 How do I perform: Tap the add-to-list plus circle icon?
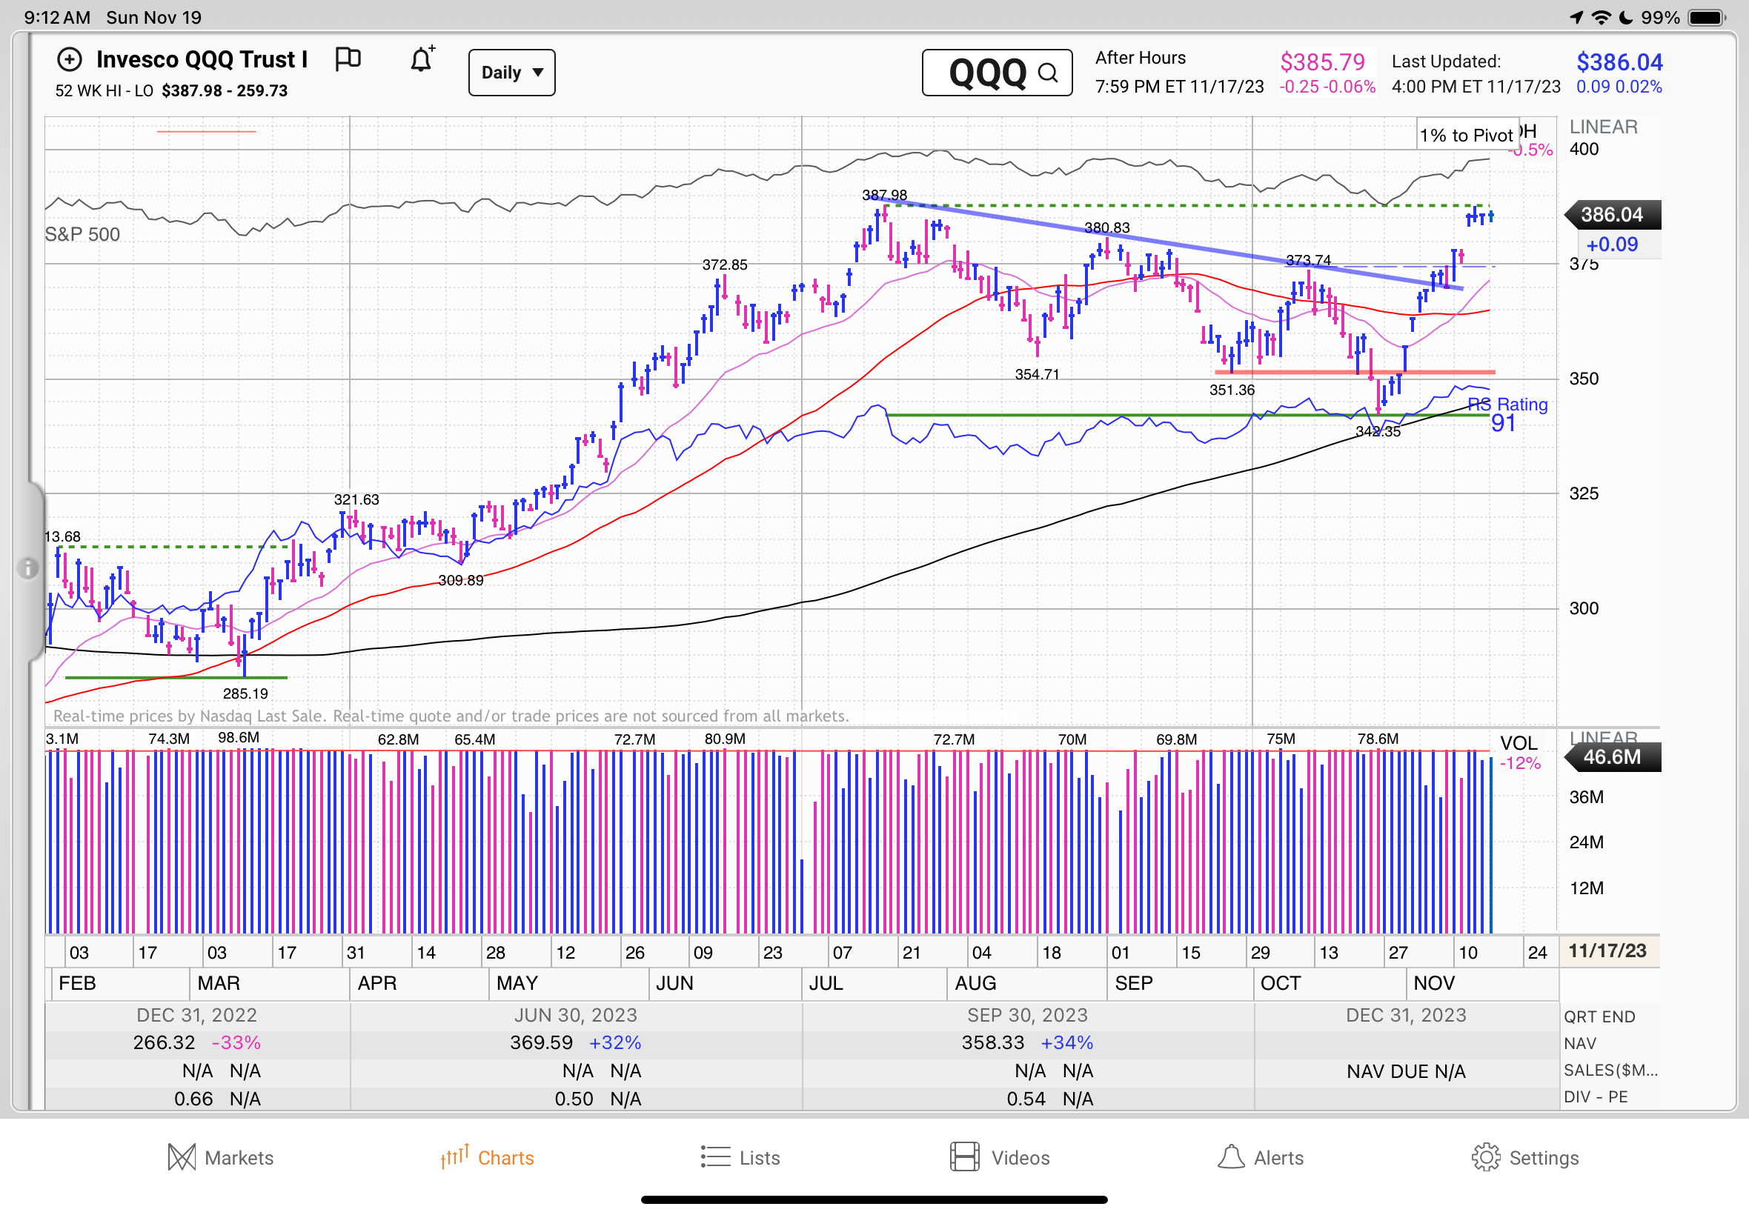[69, 59]
